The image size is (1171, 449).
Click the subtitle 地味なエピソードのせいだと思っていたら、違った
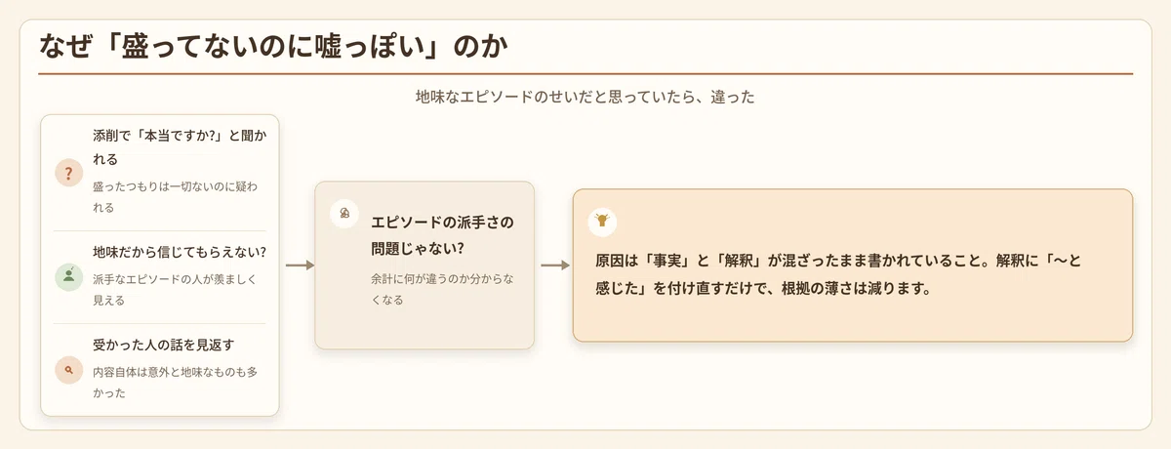pyautogui.click(x=585, y=98)
